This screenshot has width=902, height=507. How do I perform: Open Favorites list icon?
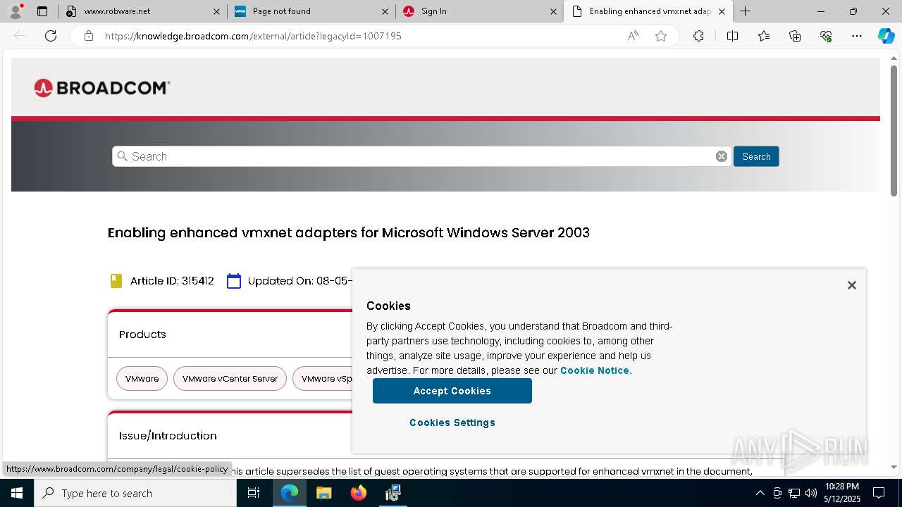pos(764,36)
